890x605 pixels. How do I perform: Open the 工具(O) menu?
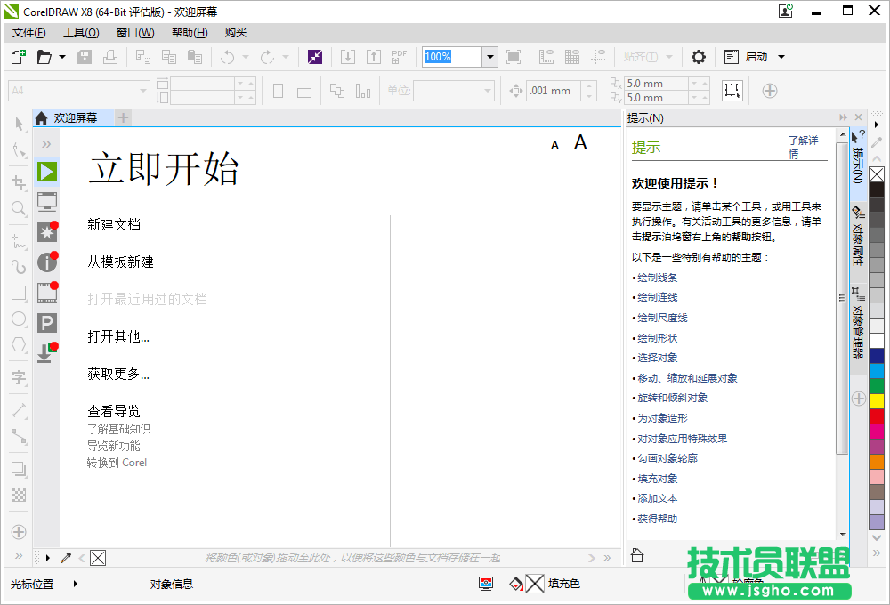(x=81, y=33)
